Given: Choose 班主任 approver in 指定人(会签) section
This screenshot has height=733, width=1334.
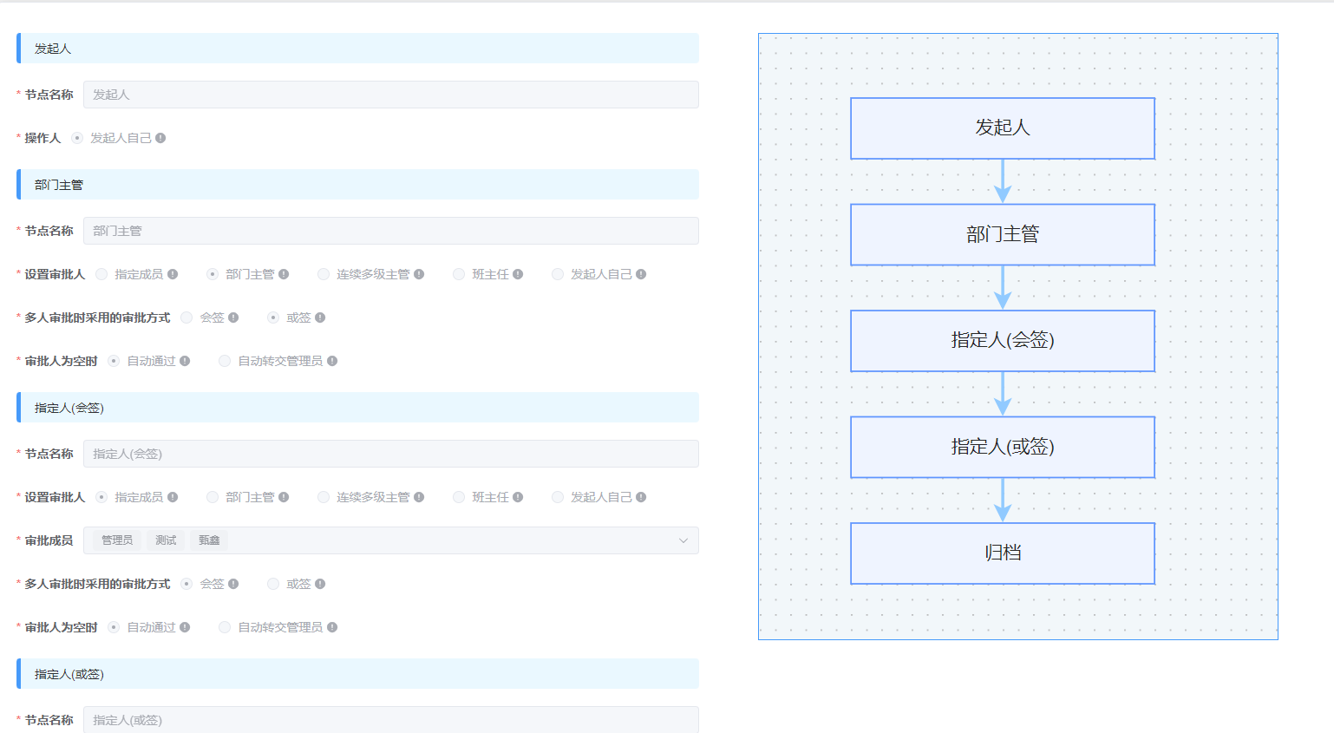Looking at the screenshot, I should click(458, 496).
